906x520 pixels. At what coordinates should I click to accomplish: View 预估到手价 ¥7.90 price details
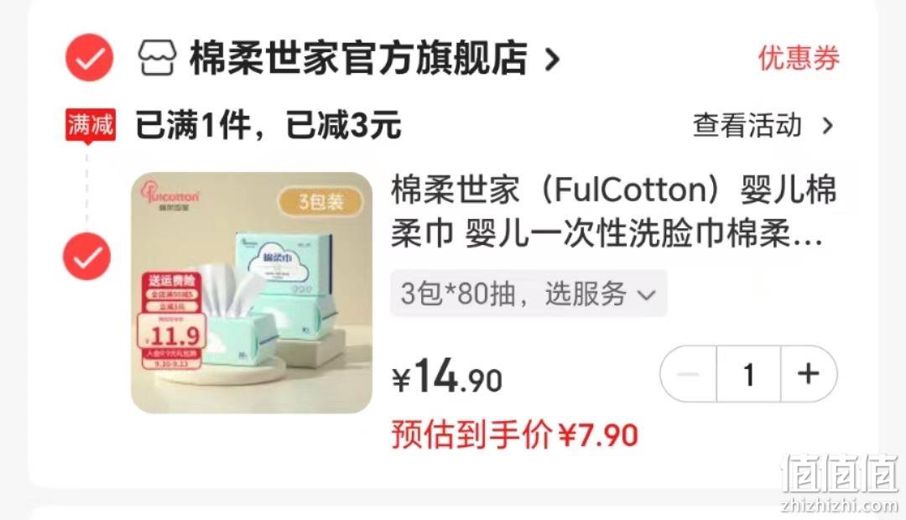tap(515, 434)
